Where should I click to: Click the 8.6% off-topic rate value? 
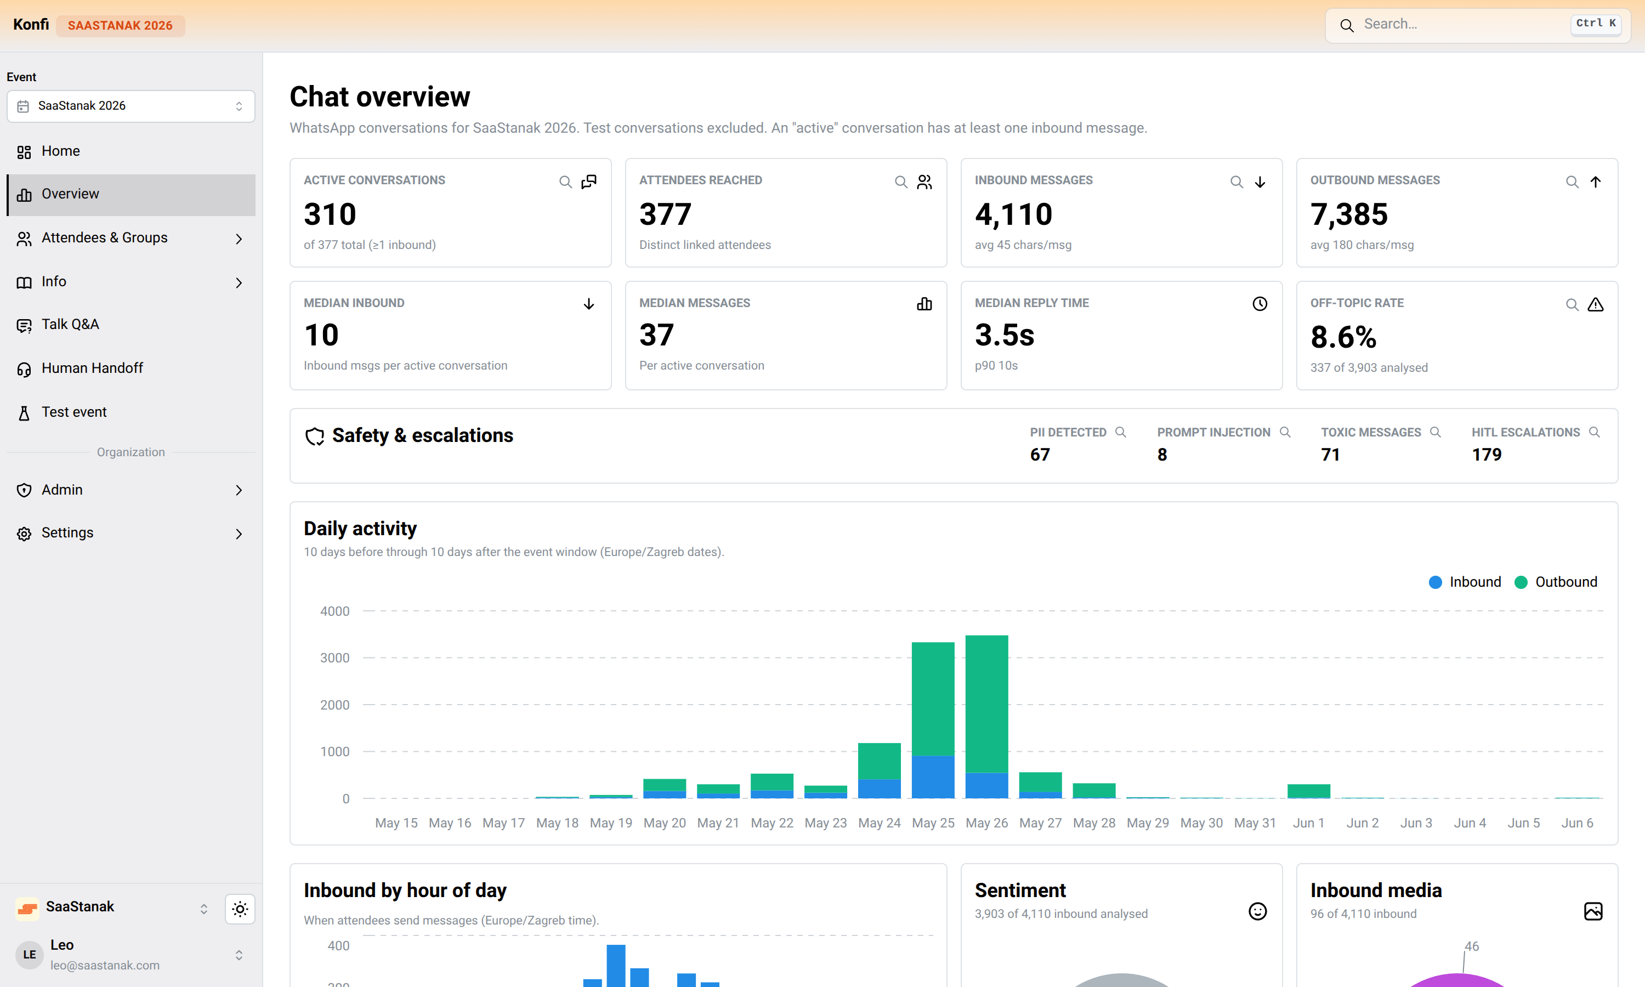(1343, 337)
